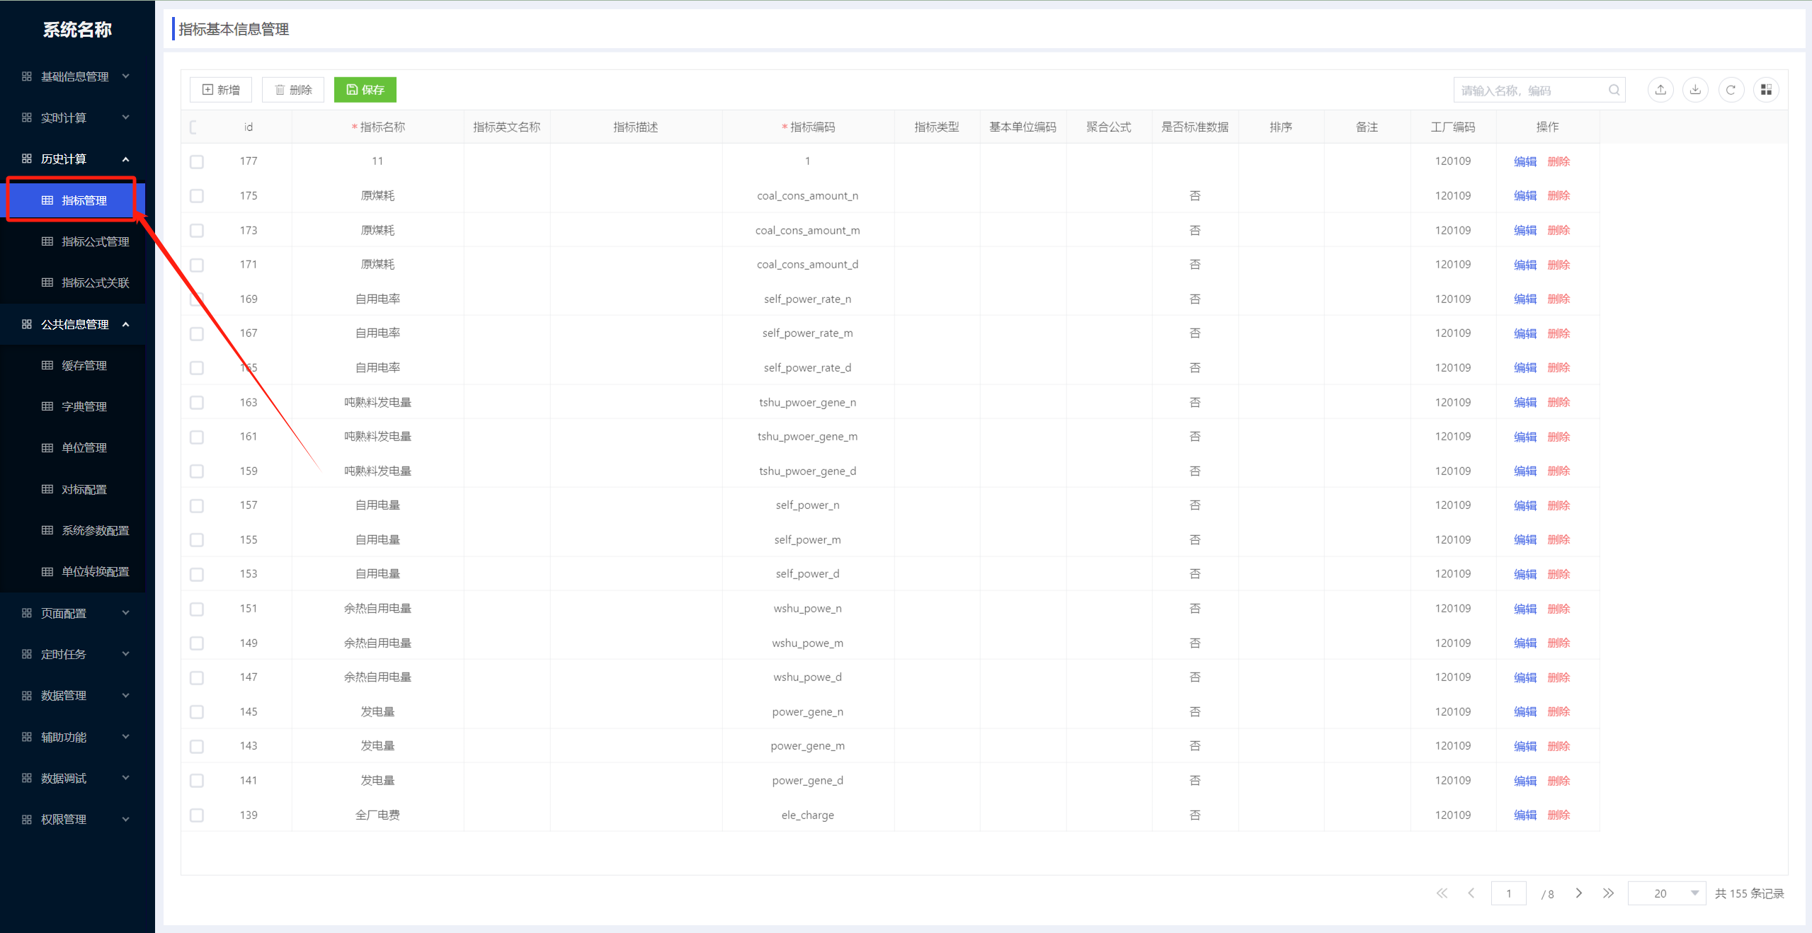Click 编辑 for the self_power_d row

pyautogui.click(x=1525, y=574)
